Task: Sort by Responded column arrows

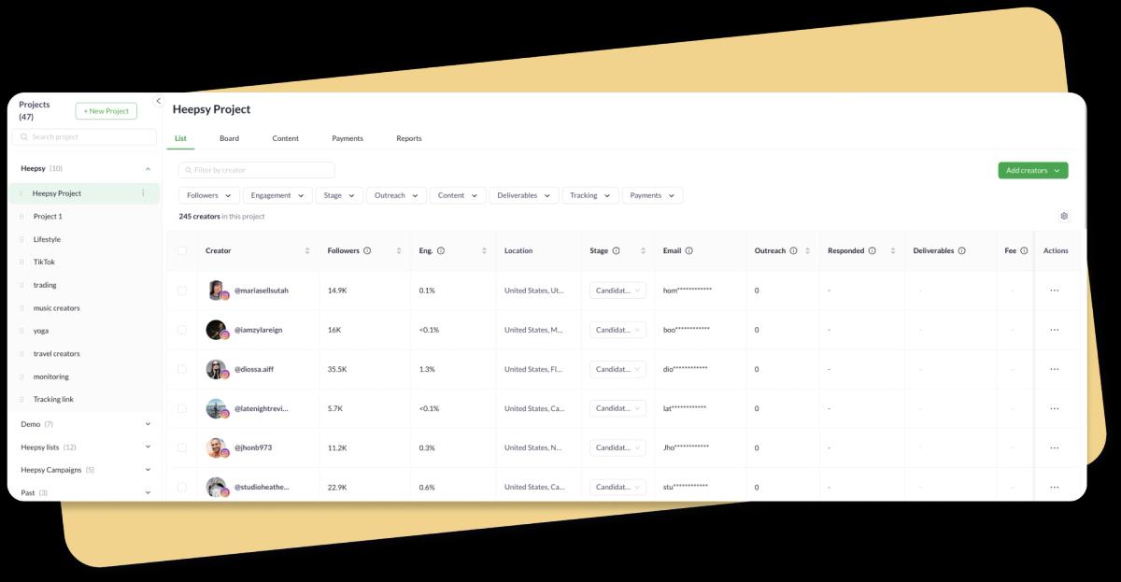Action: (893, 250)
